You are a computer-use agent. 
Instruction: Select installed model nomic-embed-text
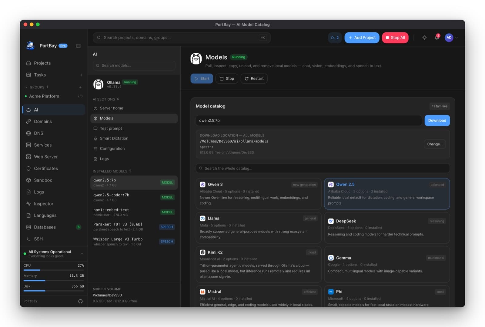(134, 212)
